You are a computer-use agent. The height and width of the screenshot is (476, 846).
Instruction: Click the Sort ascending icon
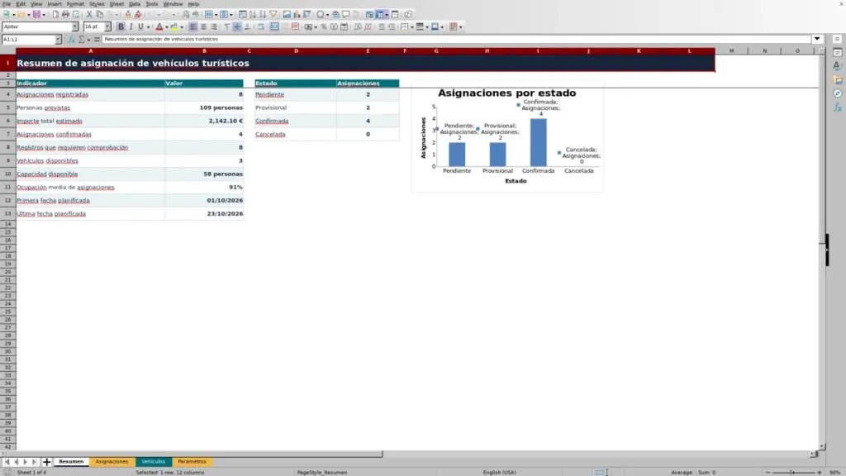pos(253,14)
